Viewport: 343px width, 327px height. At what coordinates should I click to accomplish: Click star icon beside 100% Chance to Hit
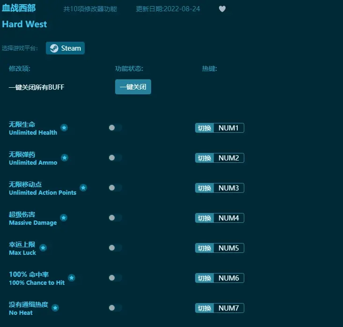coord(72,278)
